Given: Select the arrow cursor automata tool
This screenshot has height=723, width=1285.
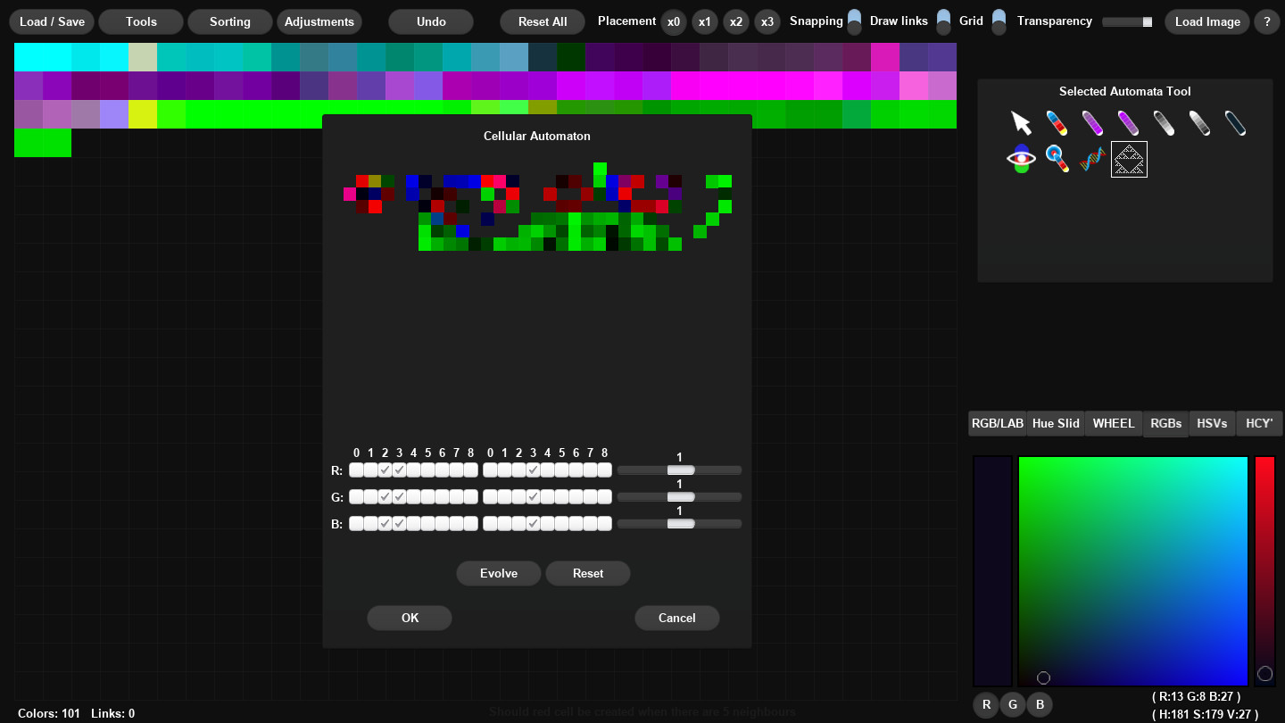Looking at the screenshot, I should [x=1022, y=122].
